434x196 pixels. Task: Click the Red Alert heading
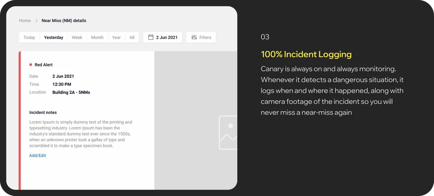(43, 65)
